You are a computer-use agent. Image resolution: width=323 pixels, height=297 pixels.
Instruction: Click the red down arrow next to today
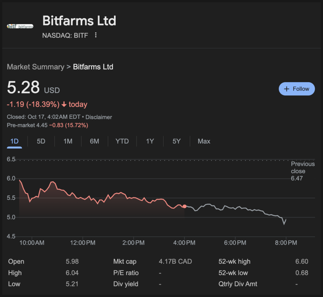64,104
